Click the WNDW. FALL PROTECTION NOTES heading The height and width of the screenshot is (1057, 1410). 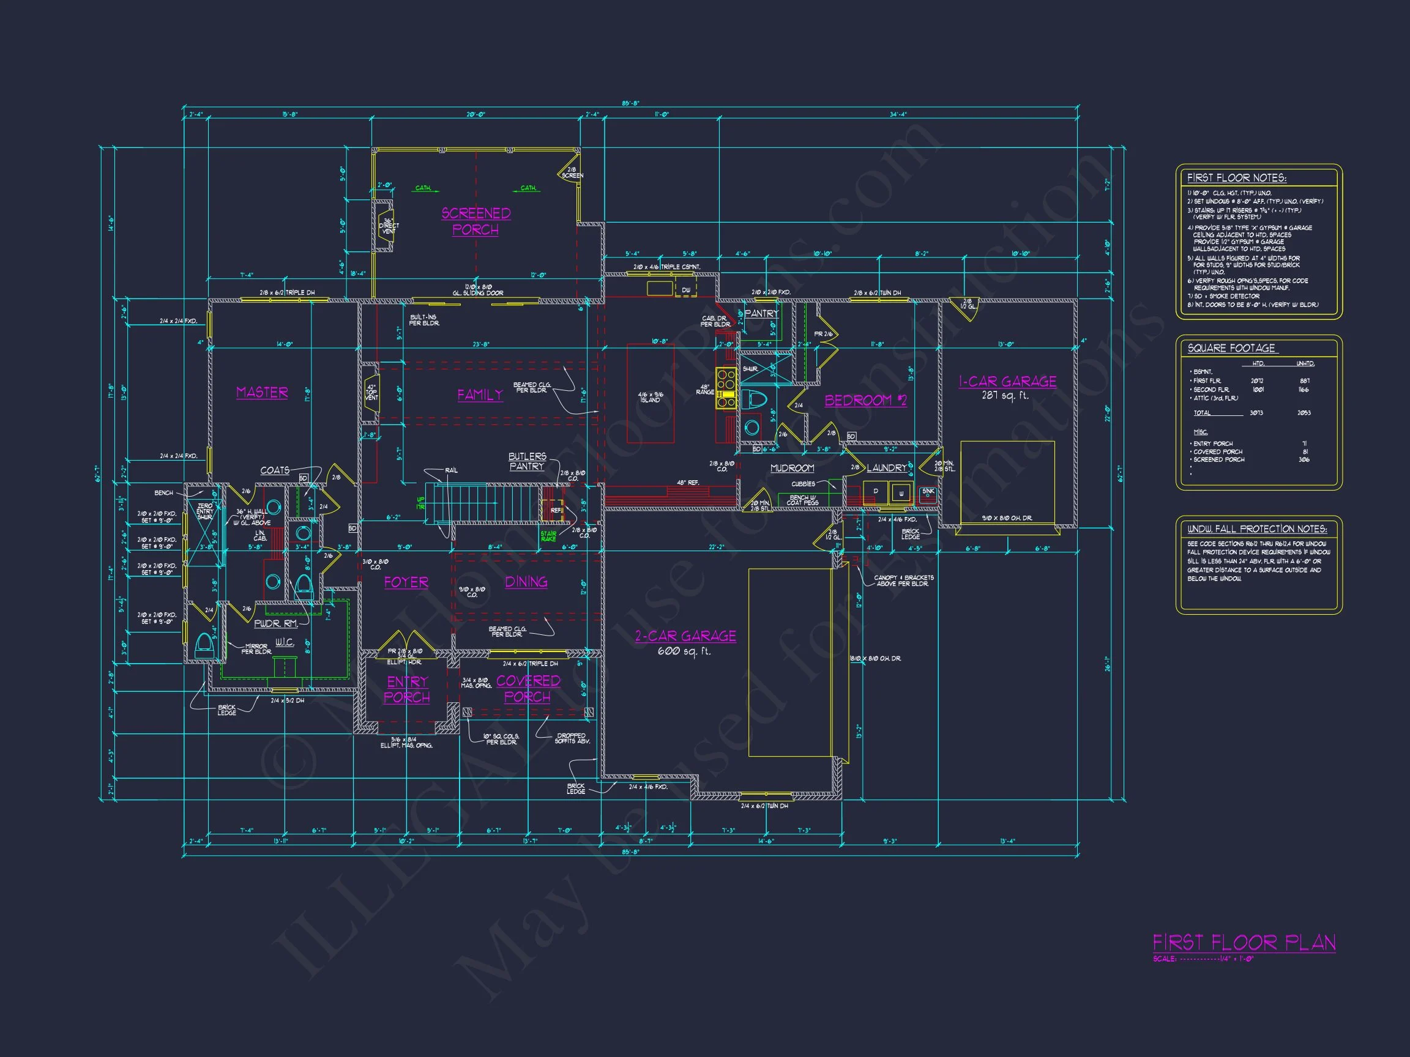[x=1256, y=529]
